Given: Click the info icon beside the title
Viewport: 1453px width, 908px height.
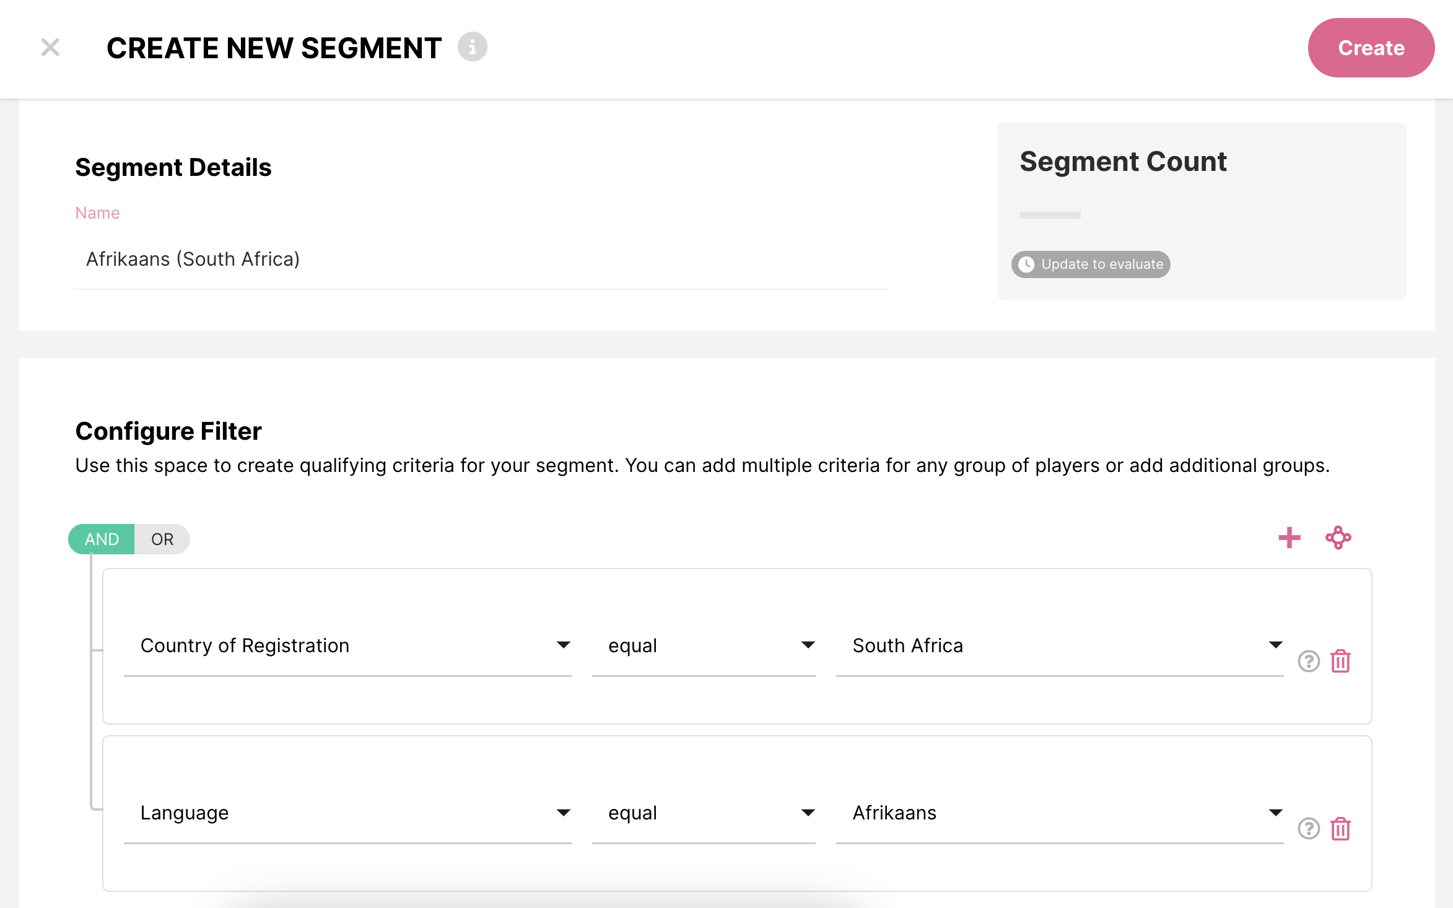Looking at the screenshot, I should tap(472, 47).
